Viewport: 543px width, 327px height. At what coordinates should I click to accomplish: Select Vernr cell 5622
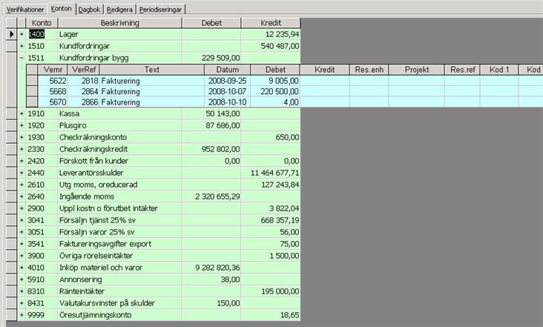pos(53,81)
